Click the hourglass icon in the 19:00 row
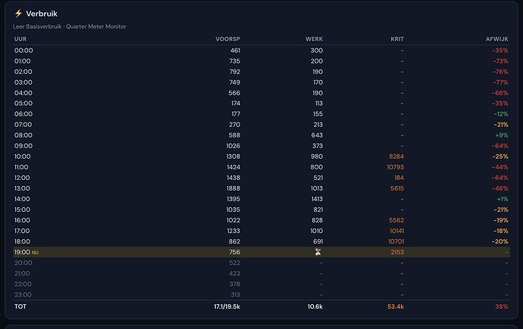 coord(318,252)
